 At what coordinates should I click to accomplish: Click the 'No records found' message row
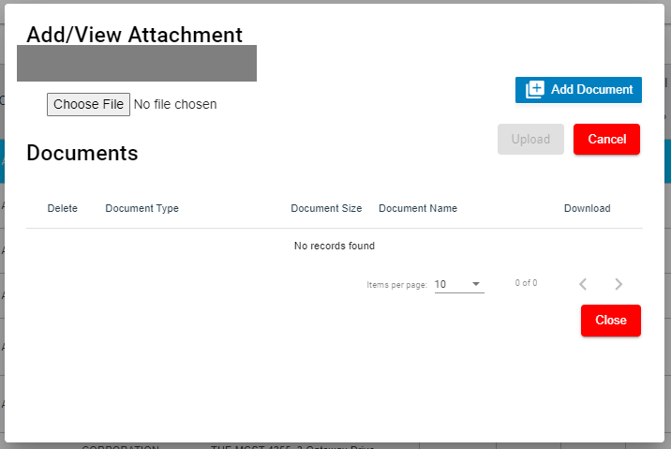(335, 247)
